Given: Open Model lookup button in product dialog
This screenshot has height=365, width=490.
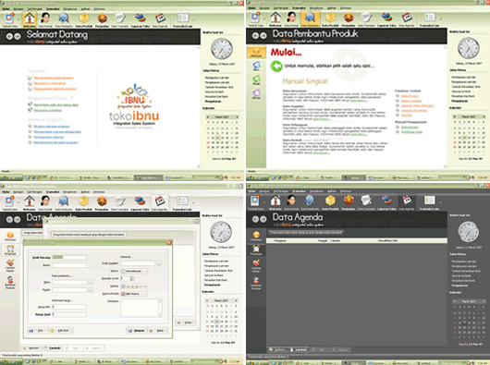Looking at the screenshot, I should [91, 290].
